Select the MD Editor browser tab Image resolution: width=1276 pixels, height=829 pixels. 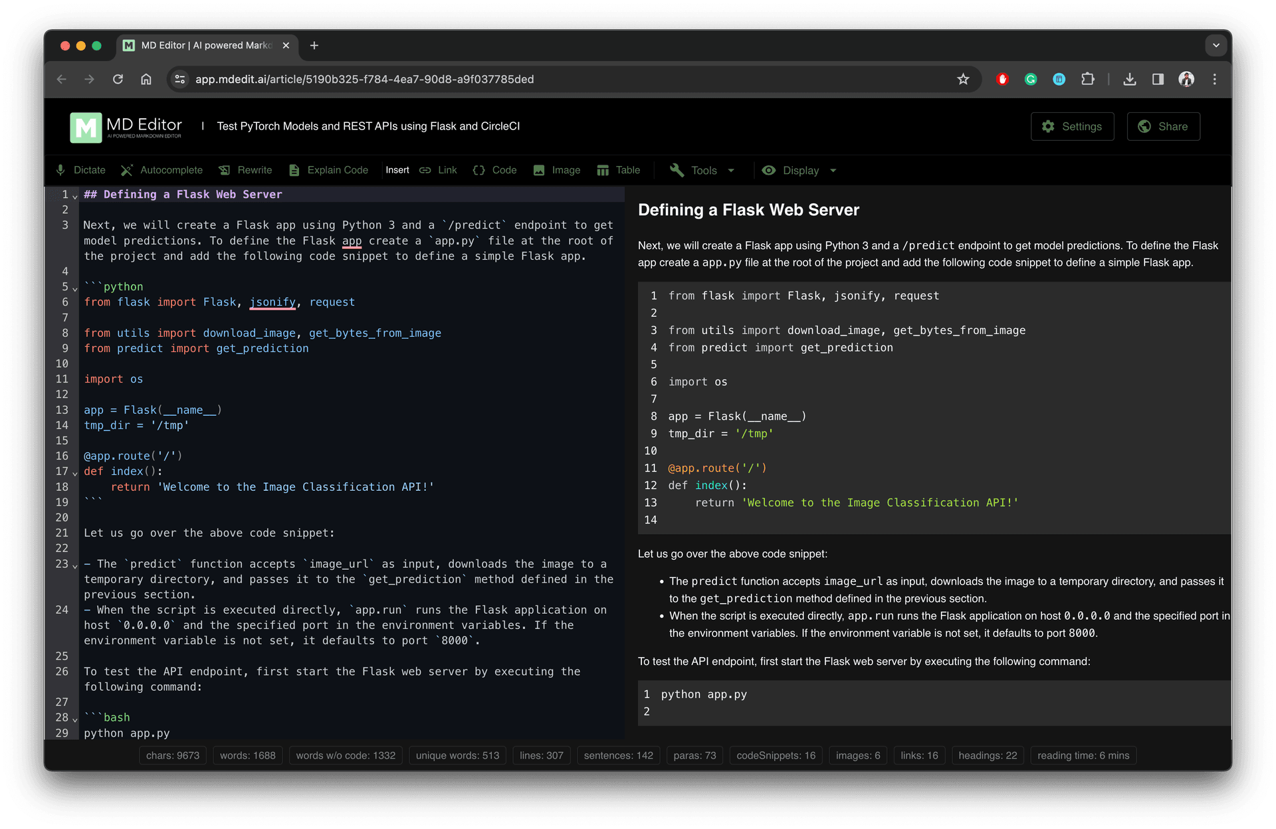(x=206, y=45)
